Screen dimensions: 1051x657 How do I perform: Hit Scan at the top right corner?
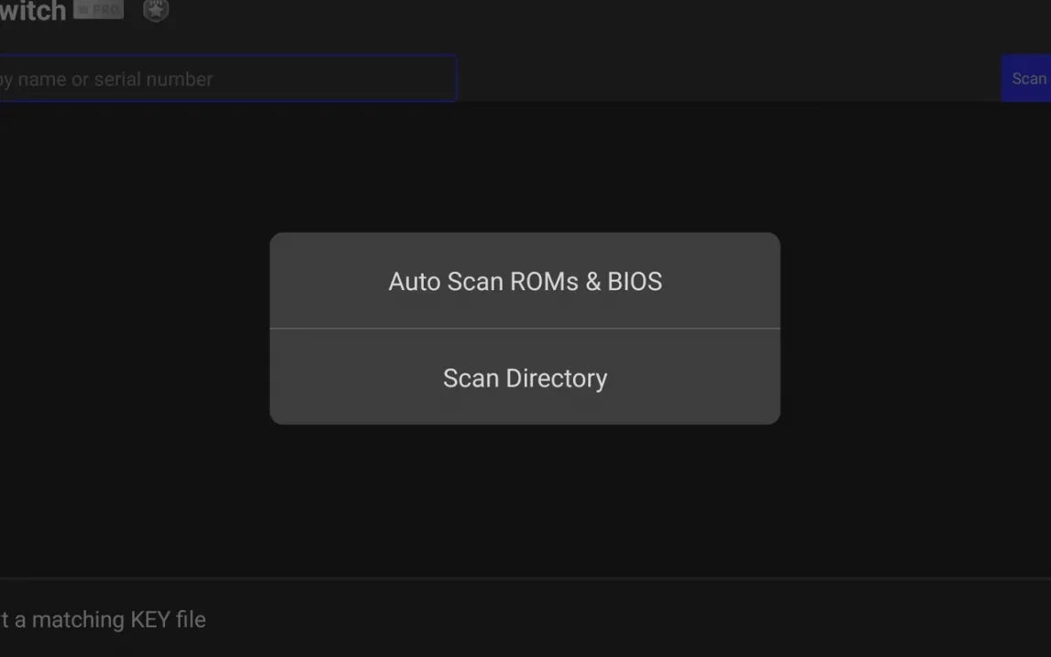(1027, 79)
